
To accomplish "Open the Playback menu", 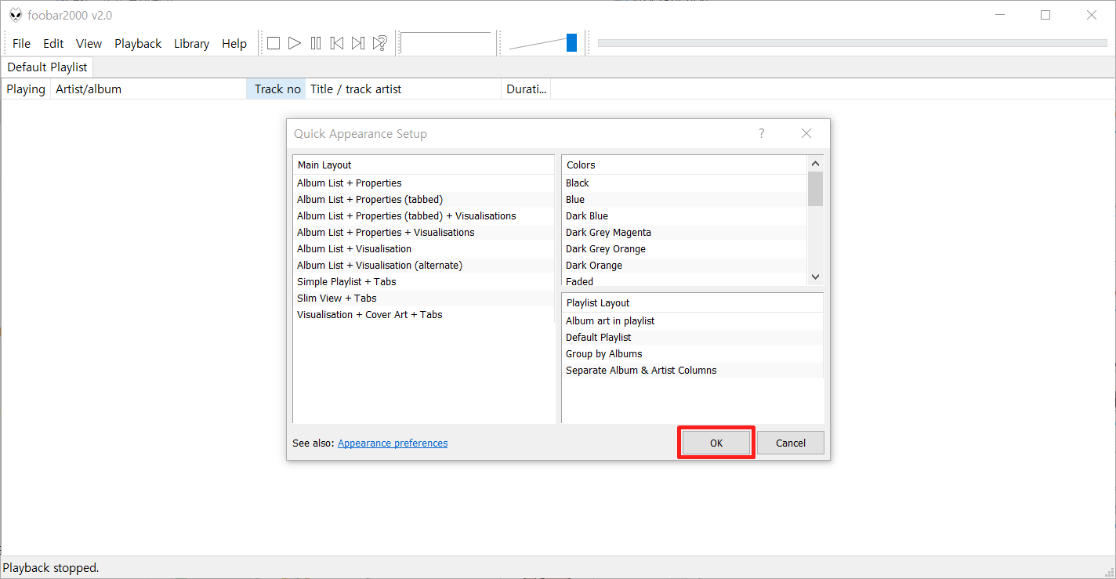I will pos(138,44).
